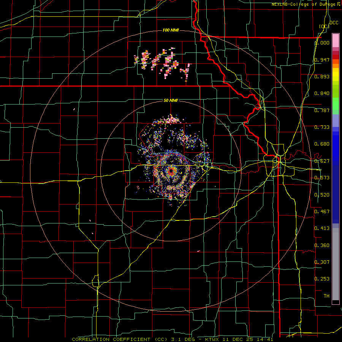Click the 0.573 color scale label

point(322,178)
